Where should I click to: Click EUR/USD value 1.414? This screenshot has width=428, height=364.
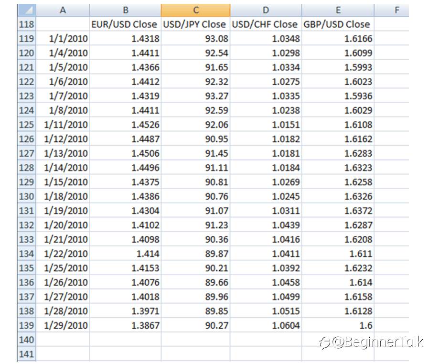click(125, 254)
